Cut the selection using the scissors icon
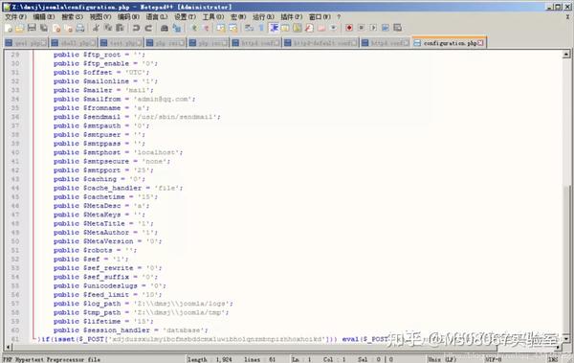574x363 pixels. tap(96, 28)
